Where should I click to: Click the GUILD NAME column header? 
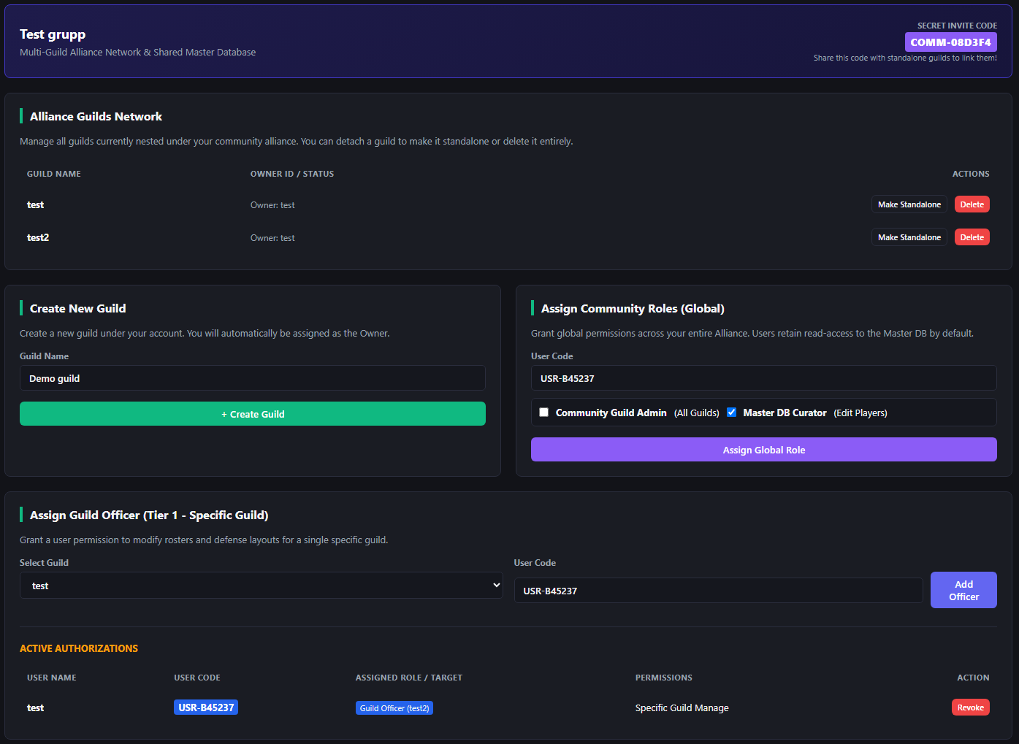(54, 174)
